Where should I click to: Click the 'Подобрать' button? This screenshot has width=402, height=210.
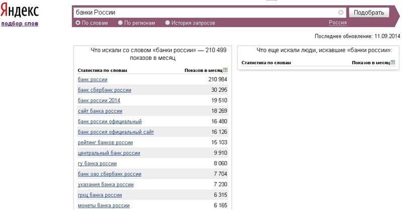tap(369, 13)
